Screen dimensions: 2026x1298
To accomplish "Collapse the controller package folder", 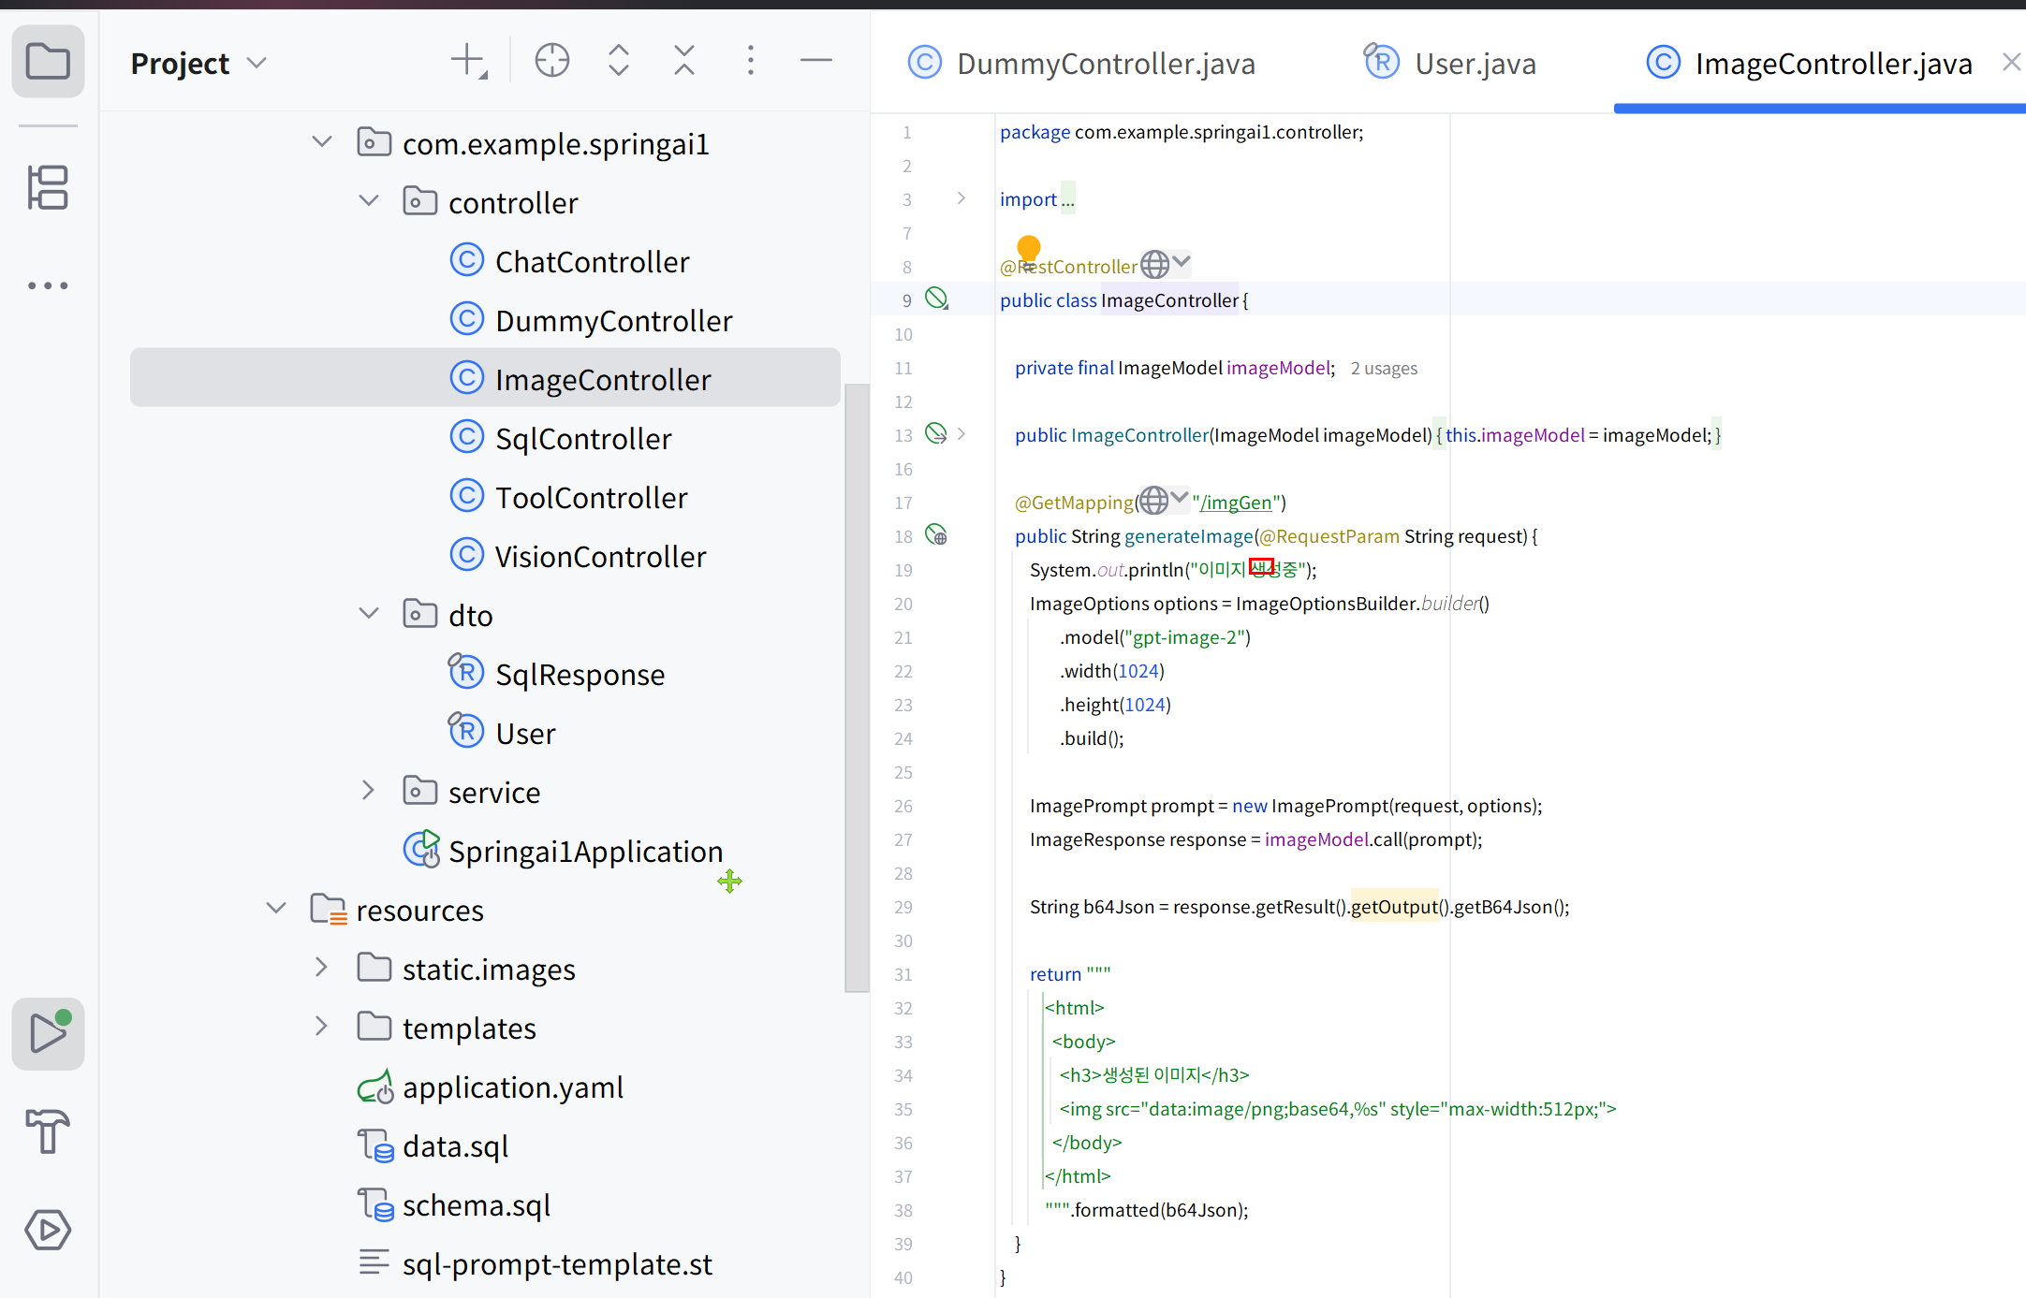I will [x=369, y=201].
